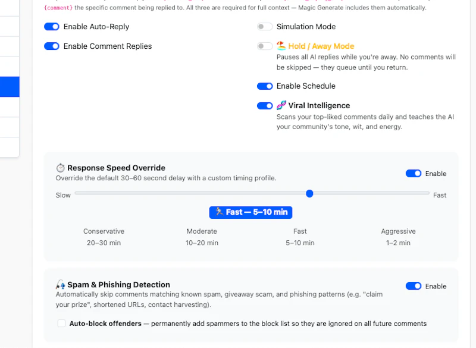
Task: Click the "1–2 min" timing value
Action: [x=398, y=243]
